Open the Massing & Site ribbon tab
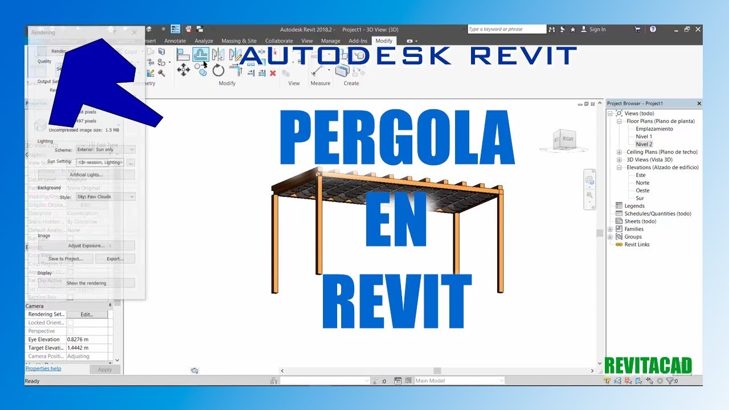729x410 pixels. (239, 41)
